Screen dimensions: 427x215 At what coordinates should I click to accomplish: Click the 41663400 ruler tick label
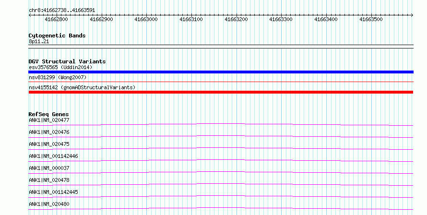click(x=326, y=19)
